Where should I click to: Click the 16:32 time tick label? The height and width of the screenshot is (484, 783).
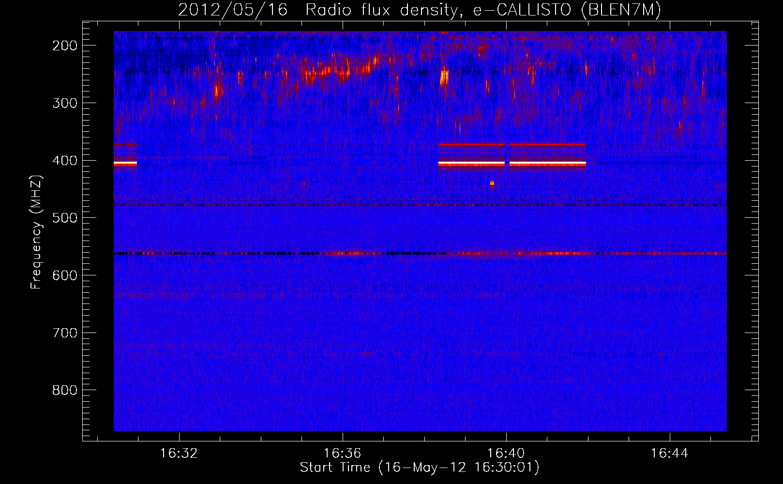click(x=179, y=454)
